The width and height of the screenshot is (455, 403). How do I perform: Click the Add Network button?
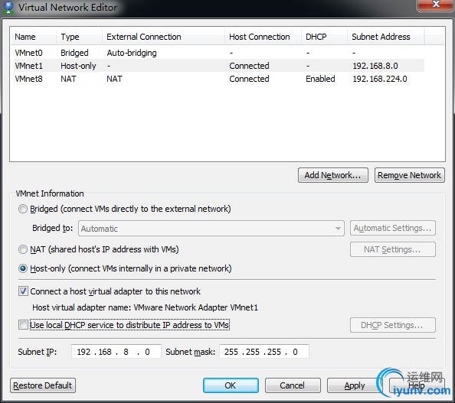333,175
